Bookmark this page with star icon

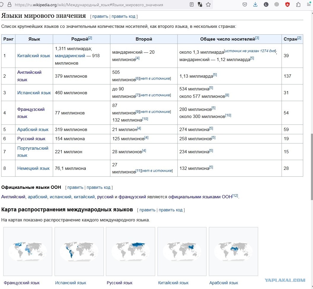point(208,4)
